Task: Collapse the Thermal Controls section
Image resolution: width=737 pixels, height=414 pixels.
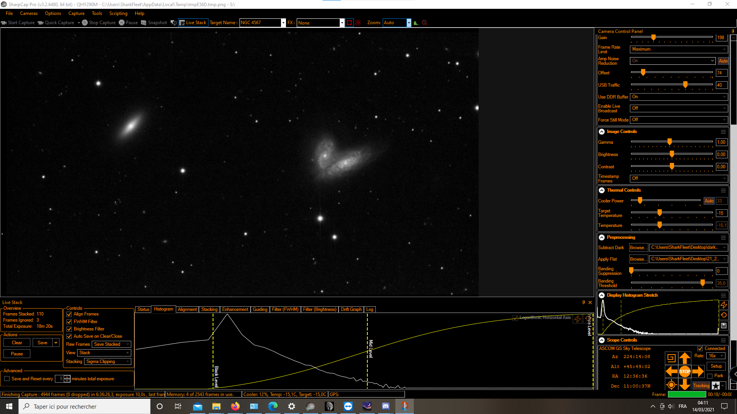Action: [601, 190]
